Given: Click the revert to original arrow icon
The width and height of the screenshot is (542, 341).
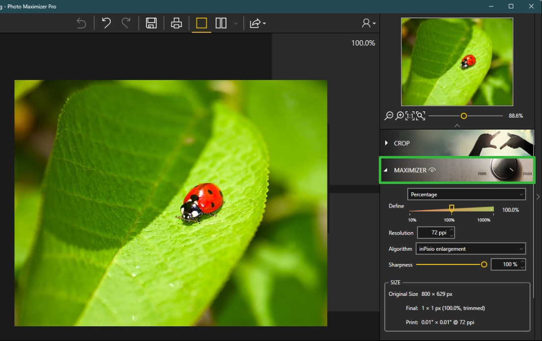Looking at the screenshot, I should pos(81,23).
